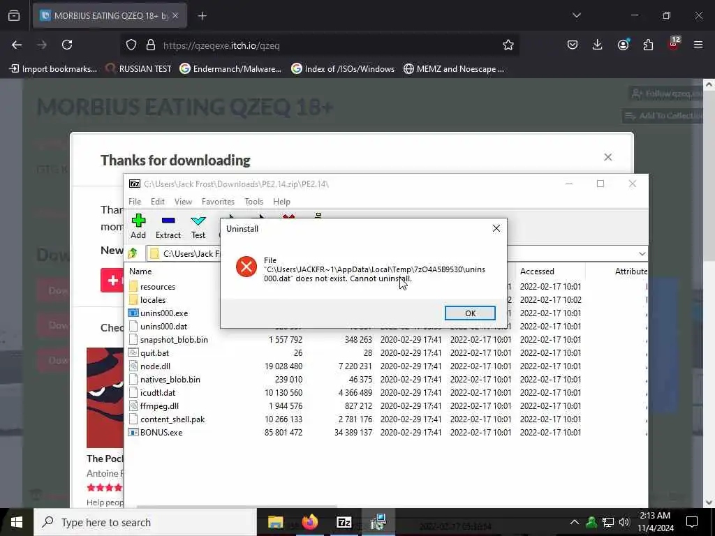Click the Save to Pocket icon
The width and height of the screenshot is (715, 536).
coord(573,45)
